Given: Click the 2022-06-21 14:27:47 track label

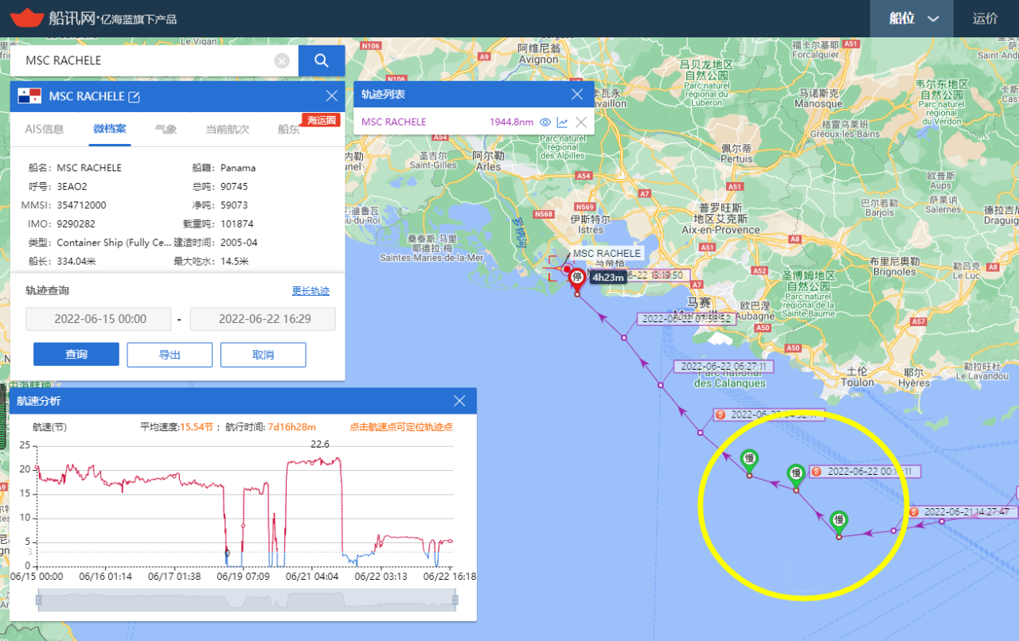Looking at the screenshot, I should 962,511.
